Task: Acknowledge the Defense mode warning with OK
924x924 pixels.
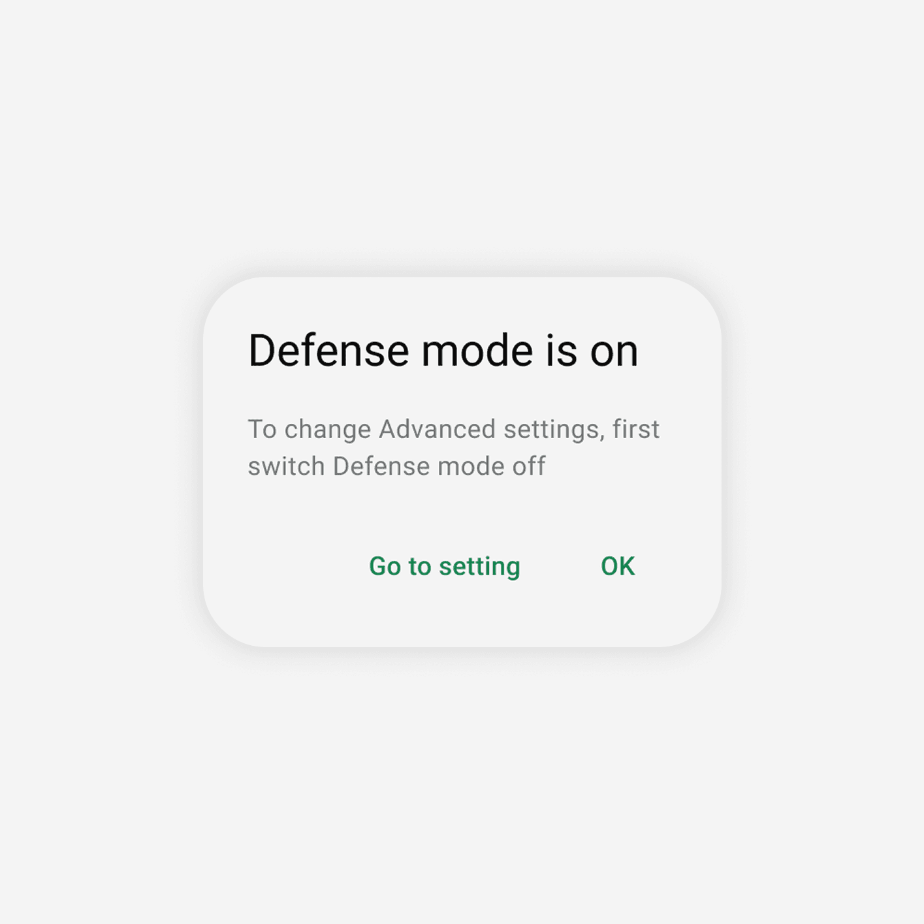Action: [x=618, y=566]
